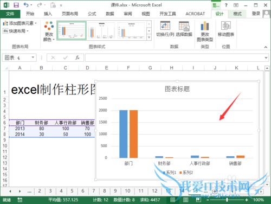Click cell containing 2013
The height and width of the screenshot is (204, 271).
tap(20, 129)
